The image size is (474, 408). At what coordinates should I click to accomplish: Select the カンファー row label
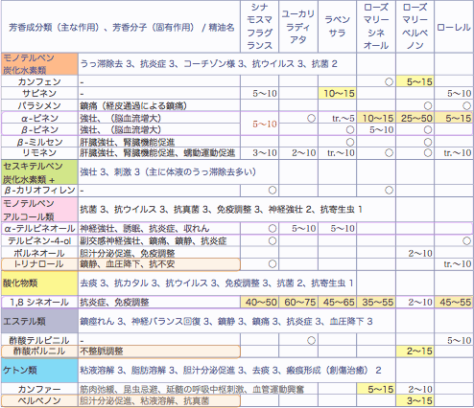click(39, 389)
